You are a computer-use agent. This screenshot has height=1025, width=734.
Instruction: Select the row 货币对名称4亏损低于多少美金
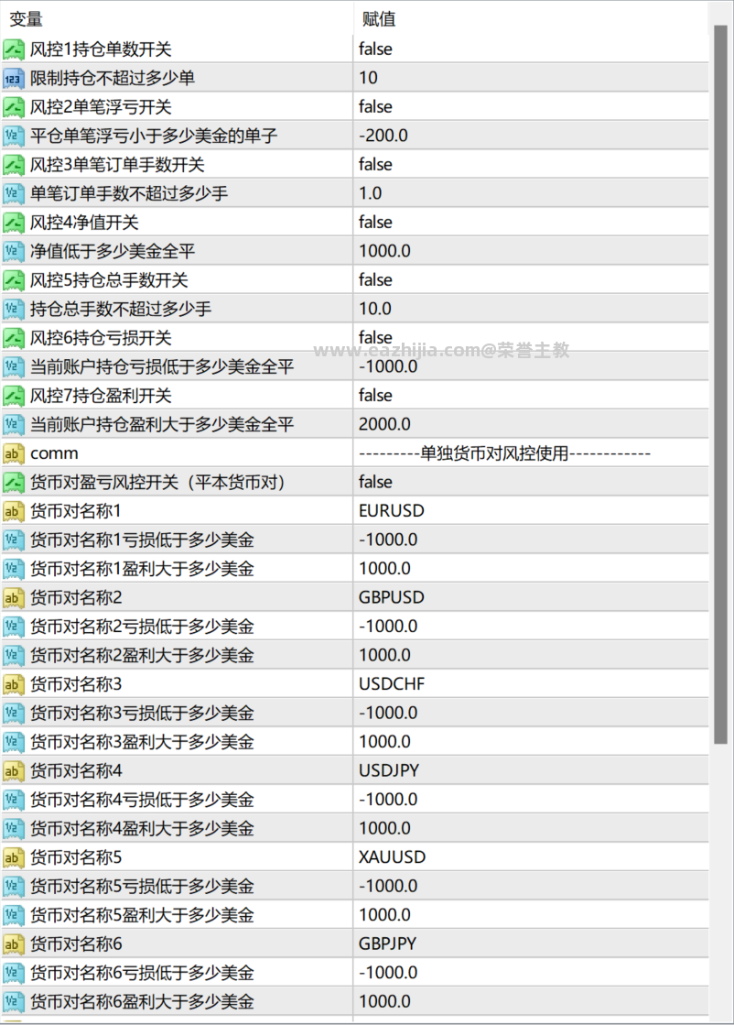(x=354, y=800)
